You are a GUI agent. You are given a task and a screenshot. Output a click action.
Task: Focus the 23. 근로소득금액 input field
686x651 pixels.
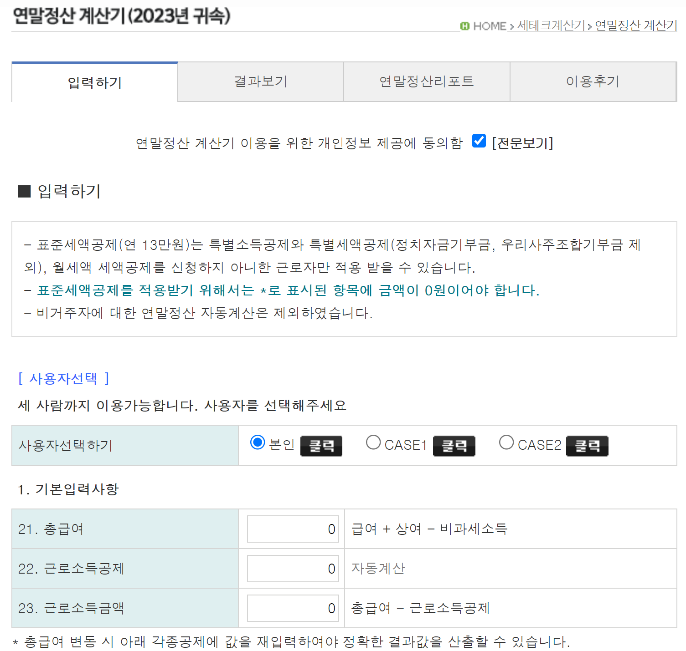293,608
